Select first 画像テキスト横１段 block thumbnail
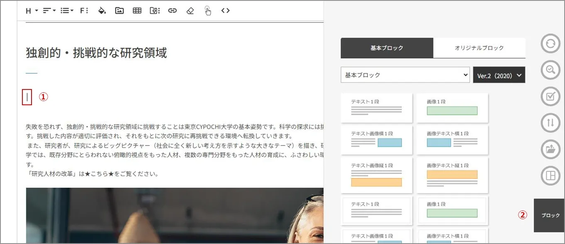The image size is (565, 244). 452,140
